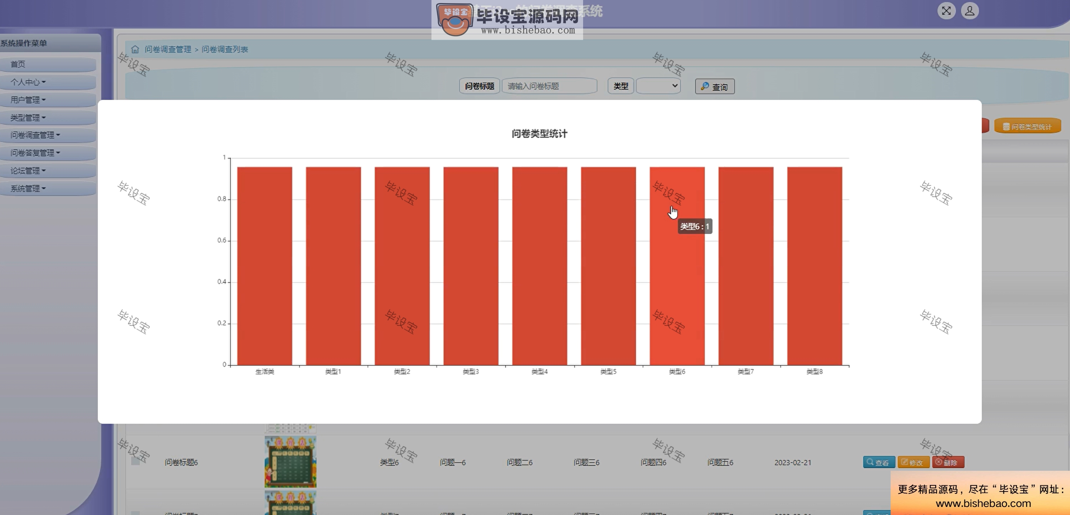Expand the 用户管理 sidebar menu
The image size is (1070, 515).
pyautogui.click(x=48, y=100)
